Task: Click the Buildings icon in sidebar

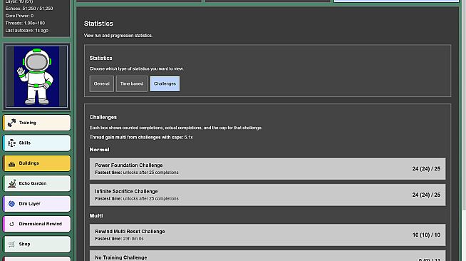Action: tap(11, 163)
